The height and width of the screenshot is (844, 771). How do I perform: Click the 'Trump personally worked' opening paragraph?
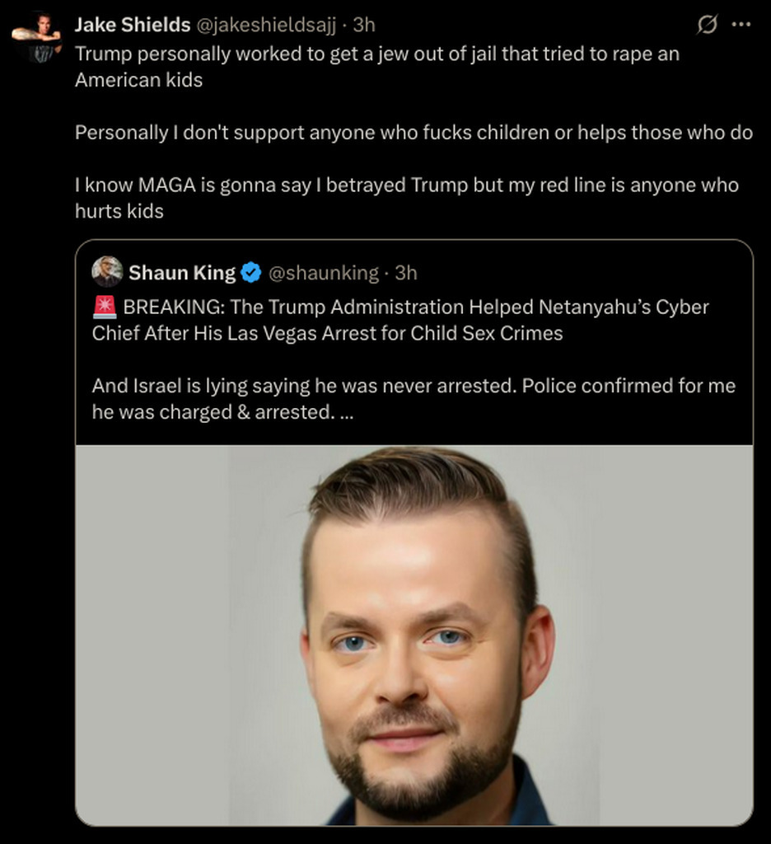(x=377, y=67)
